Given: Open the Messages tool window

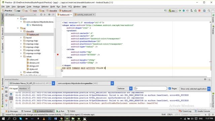Looking at the screenshot, I should tap(12, 111).
